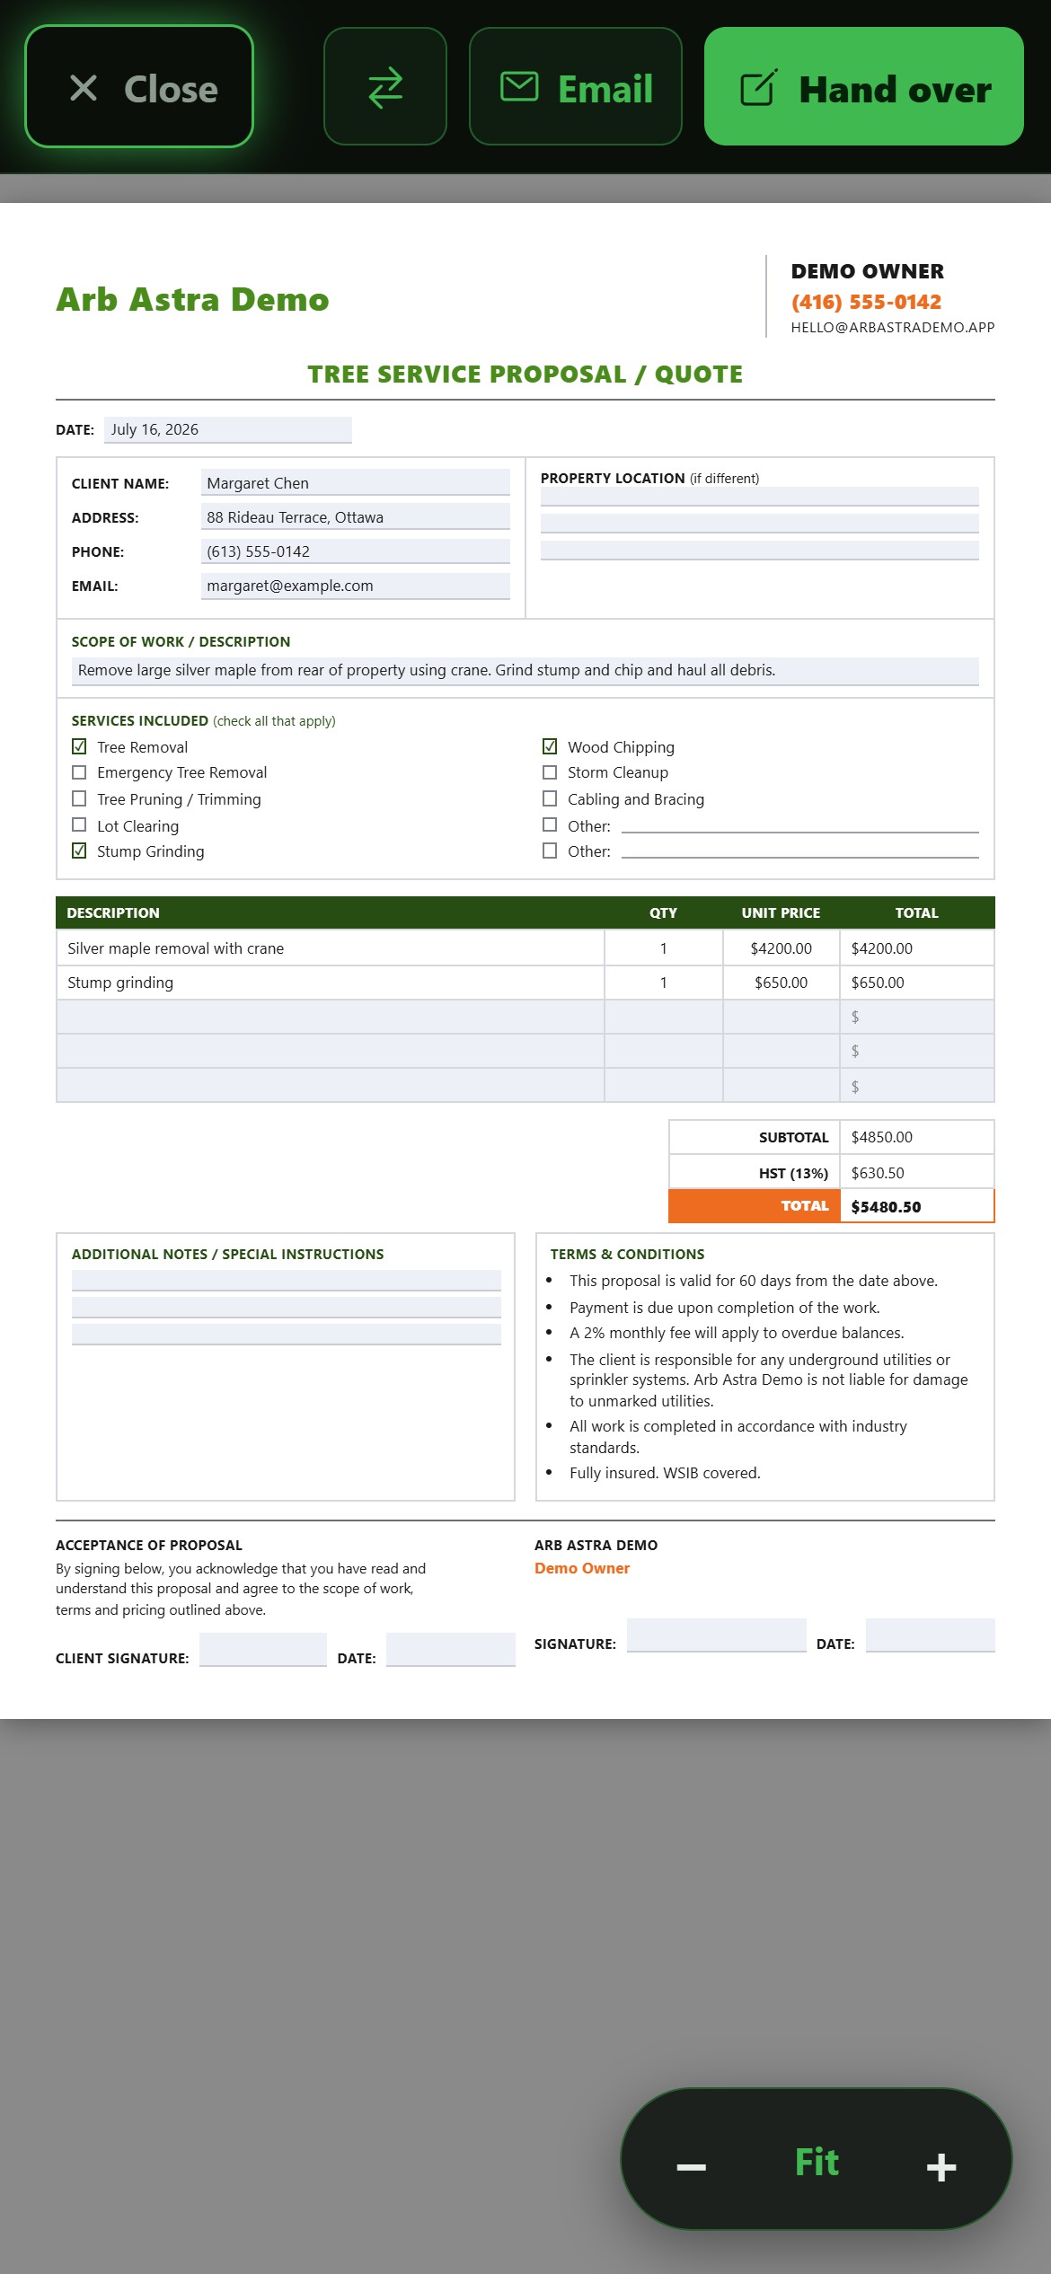Click the $4200.00 unit price cell

point(781,948)
